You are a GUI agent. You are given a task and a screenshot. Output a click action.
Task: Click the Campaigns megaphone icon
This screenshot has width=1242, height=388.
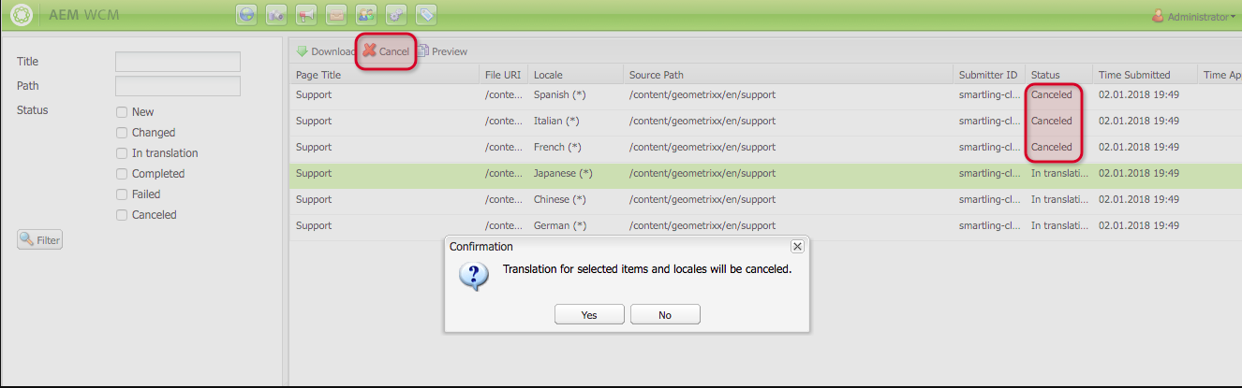click(x=305, y=15)
